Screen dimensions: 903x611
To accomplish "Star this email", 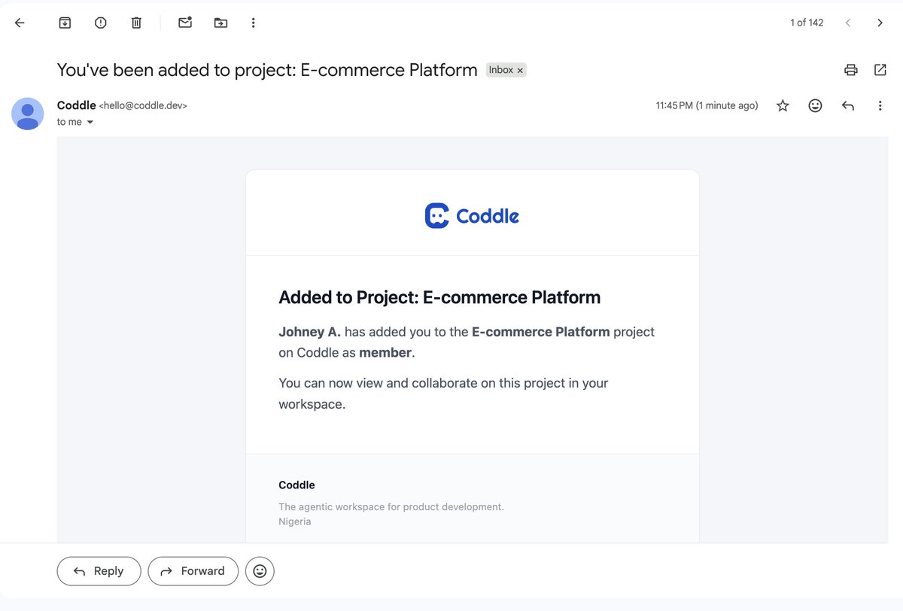I will coord(783,106).
